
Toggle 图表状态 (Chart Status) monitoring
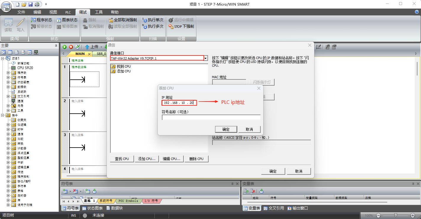point(67,20)
